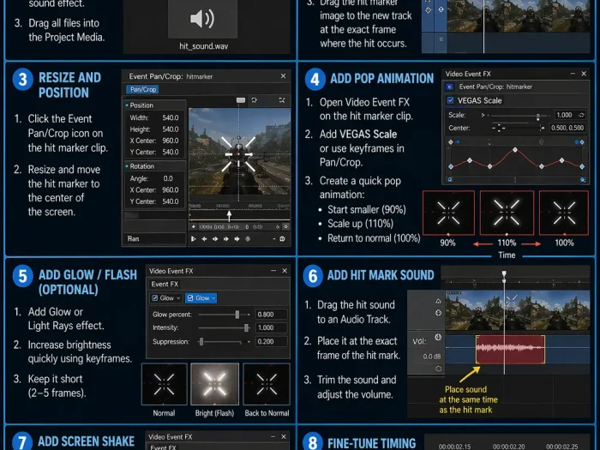Click the last blue keyframe diamond on Scale curve
Screen dimensions: 600x450
pos(582,166)
